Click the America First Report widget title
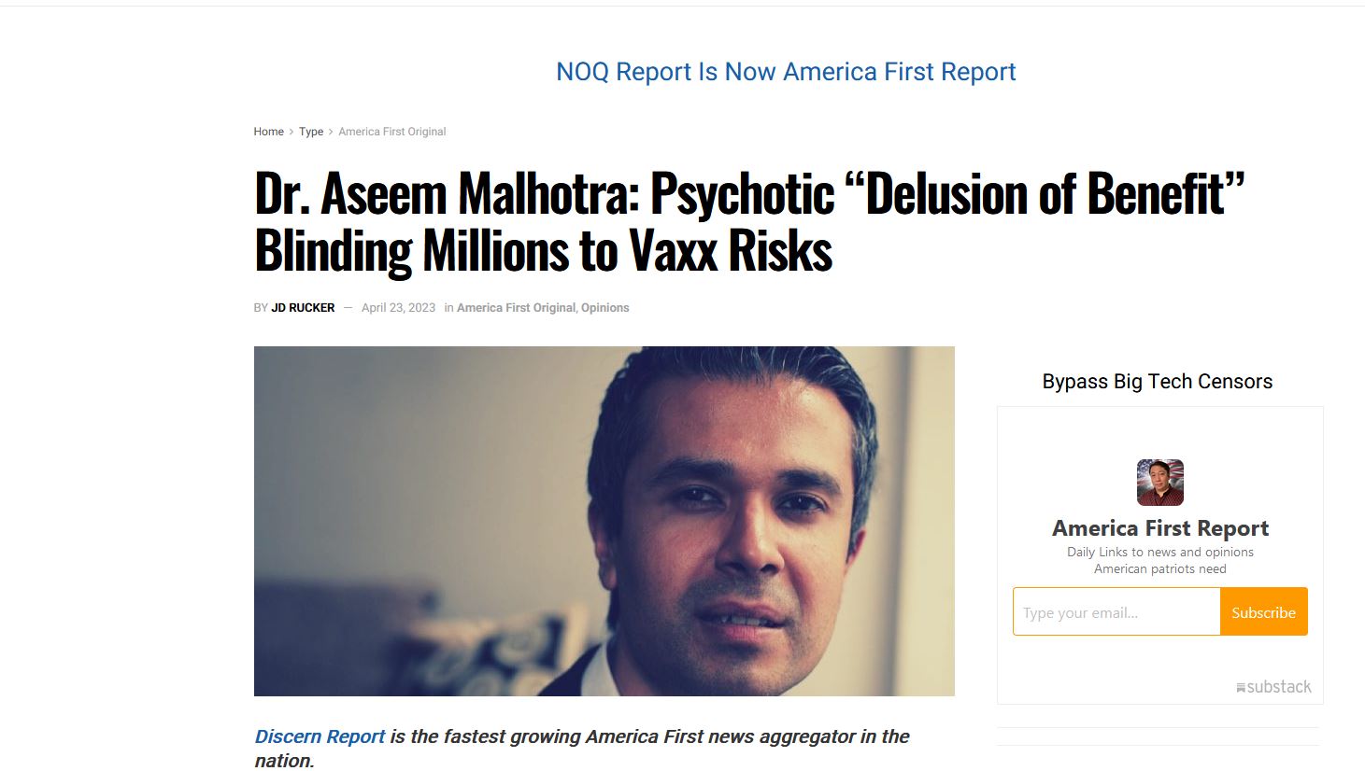 click(1159, 528)
